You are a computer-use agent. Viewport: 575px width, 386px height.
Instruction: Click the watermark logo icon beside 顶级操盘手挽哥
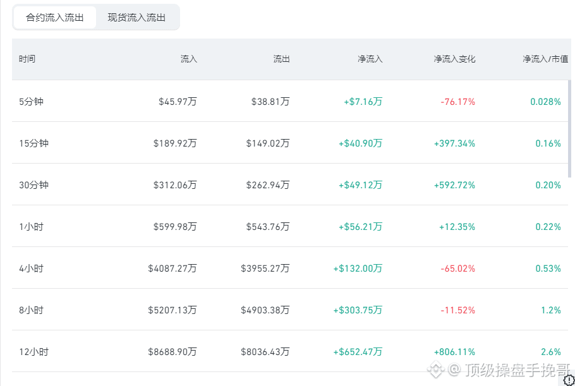435,369
